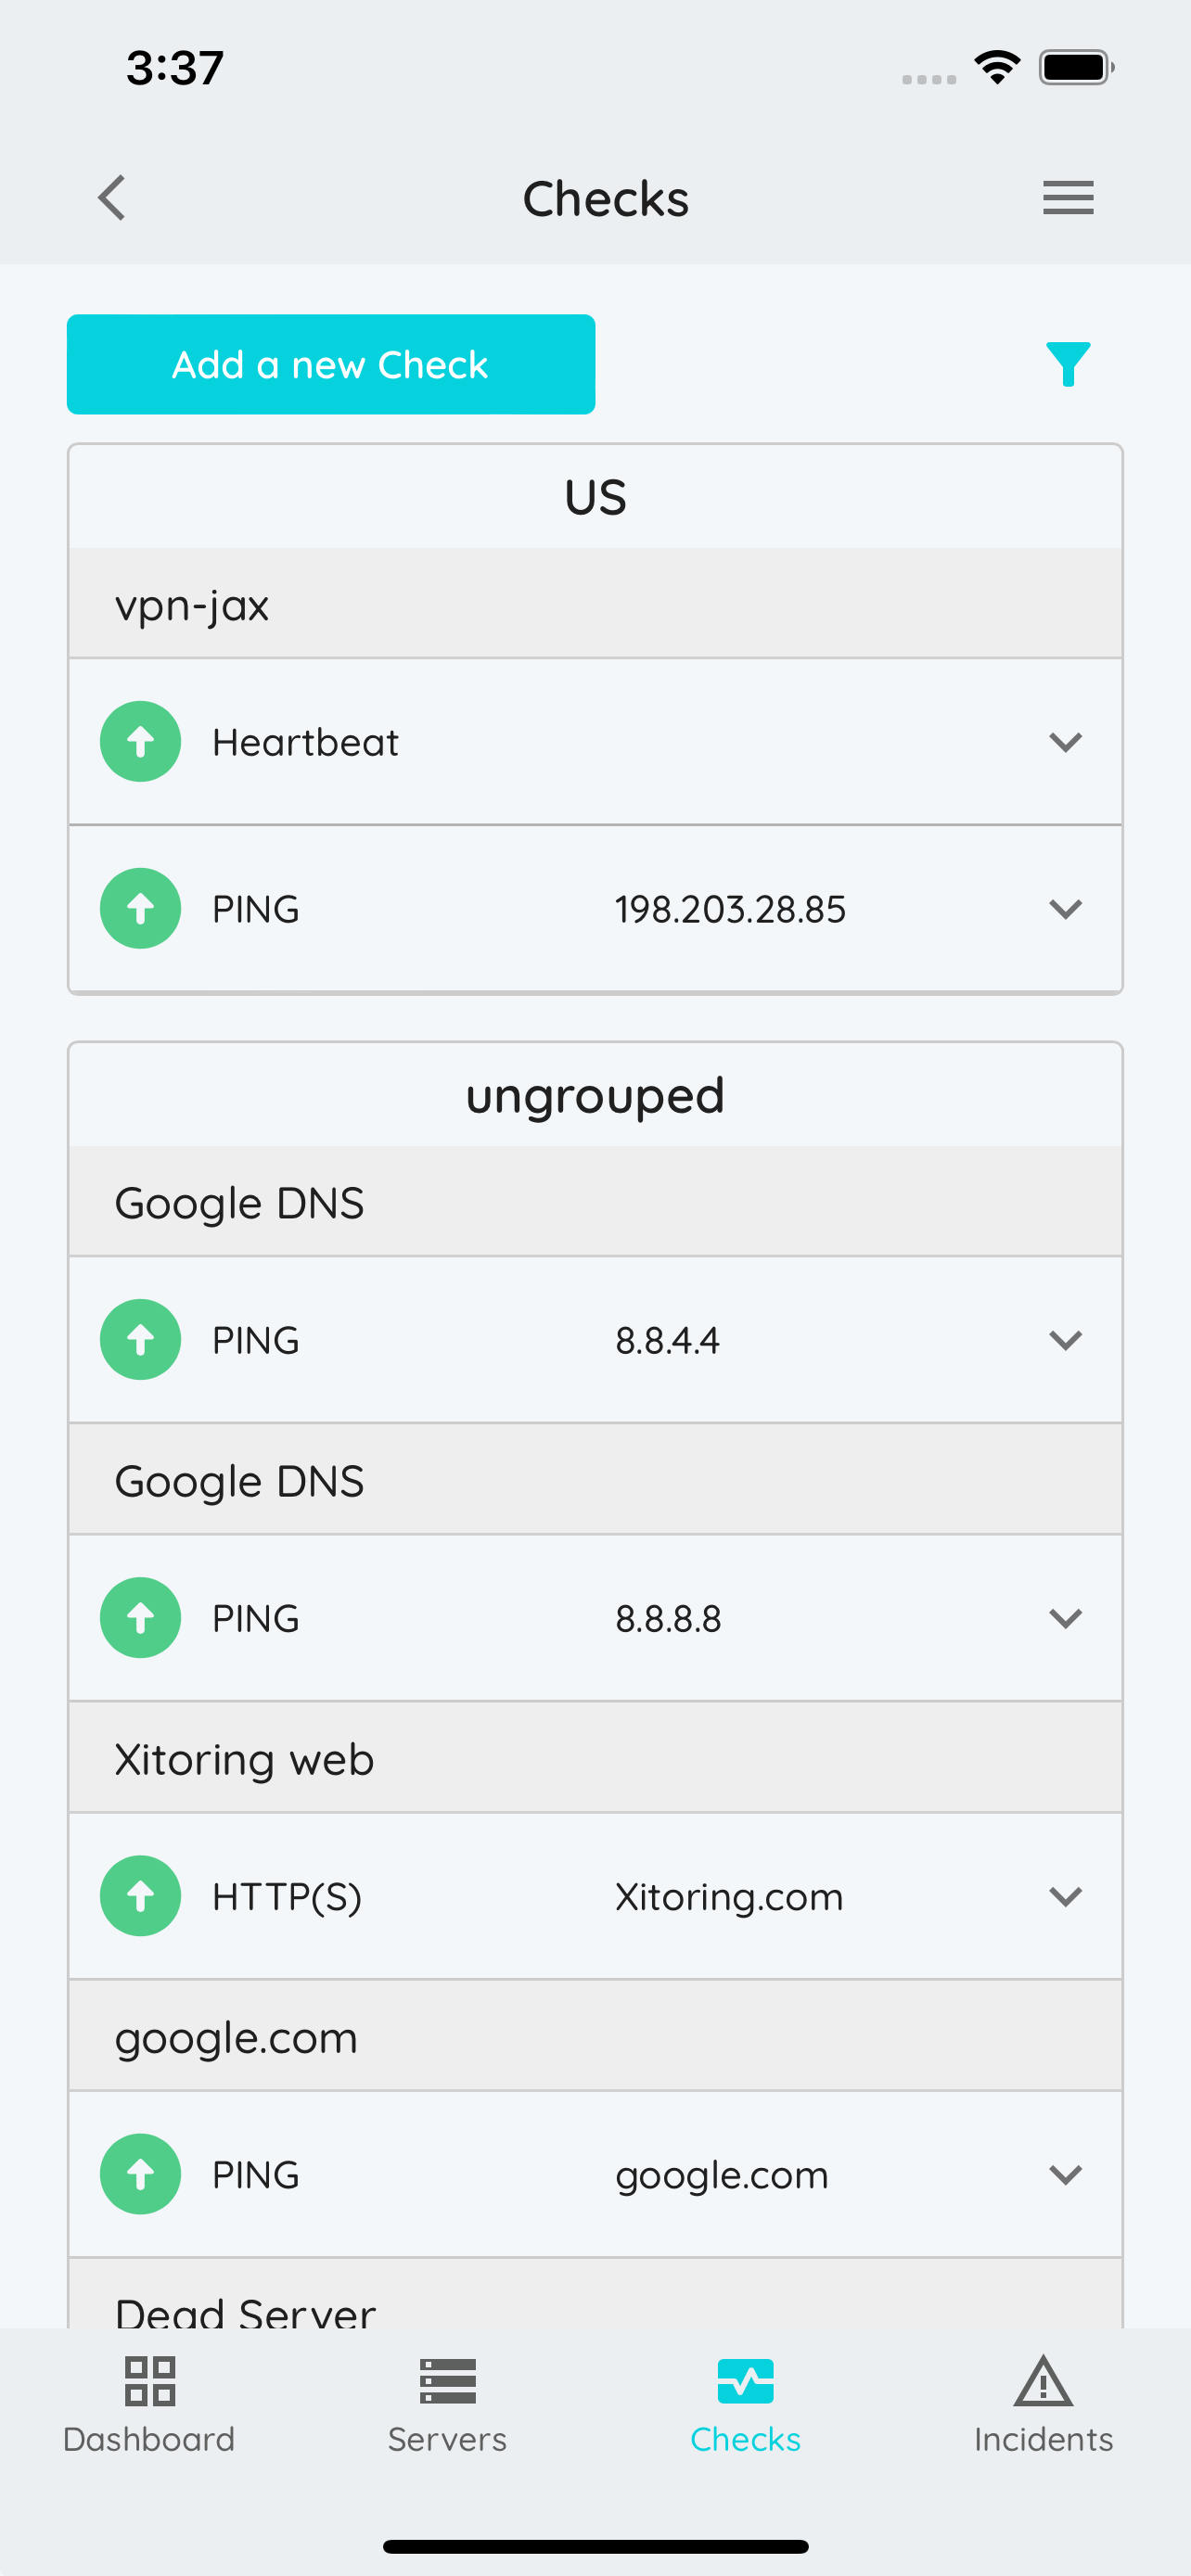Select the Dead Server entry at bottom
Screen dimensions: 1191x2576
click(x=595, y=2310)
